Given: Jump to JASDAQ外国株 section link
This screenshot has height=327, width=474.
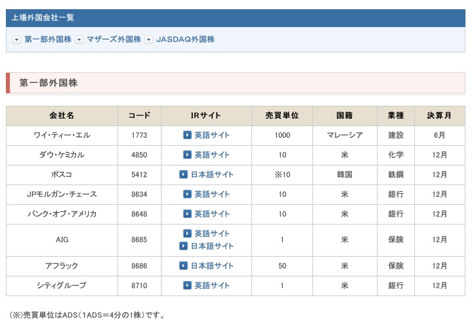Looking at the screenshot, I should 185,39.
